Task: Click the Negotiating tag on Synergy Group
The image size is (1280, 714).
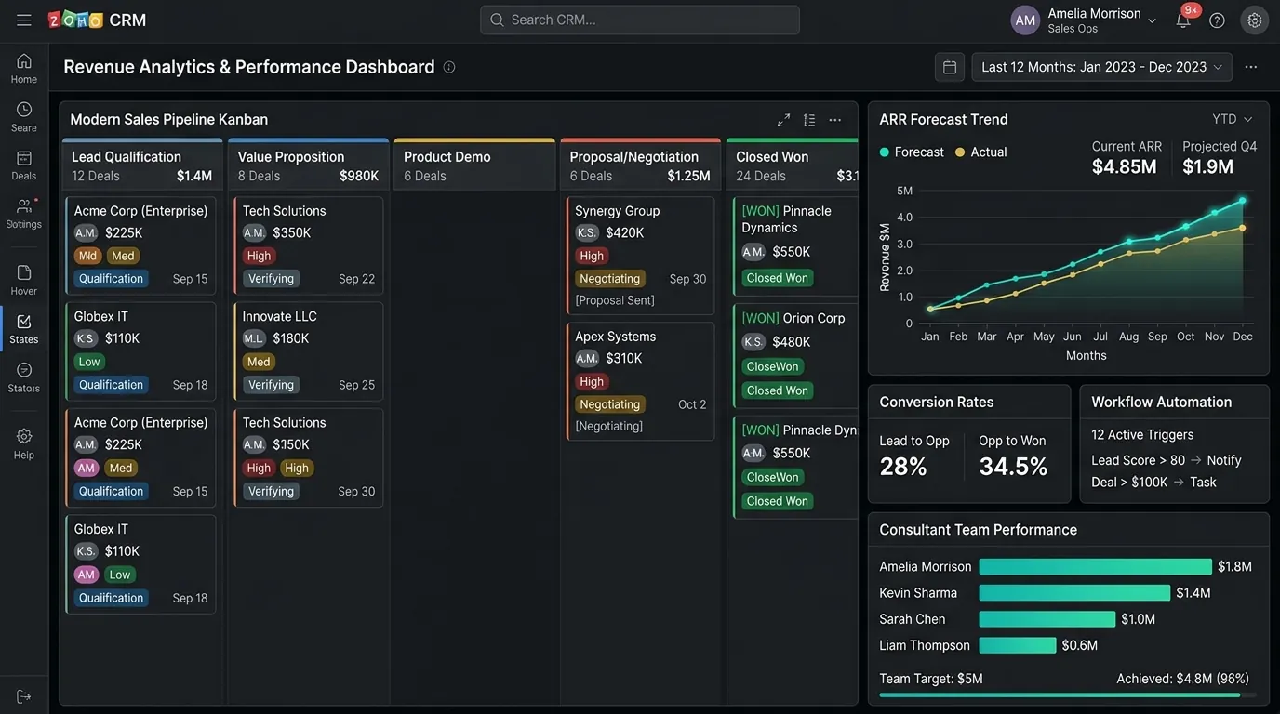Action: pyautogui.click(x=609, y=279)
